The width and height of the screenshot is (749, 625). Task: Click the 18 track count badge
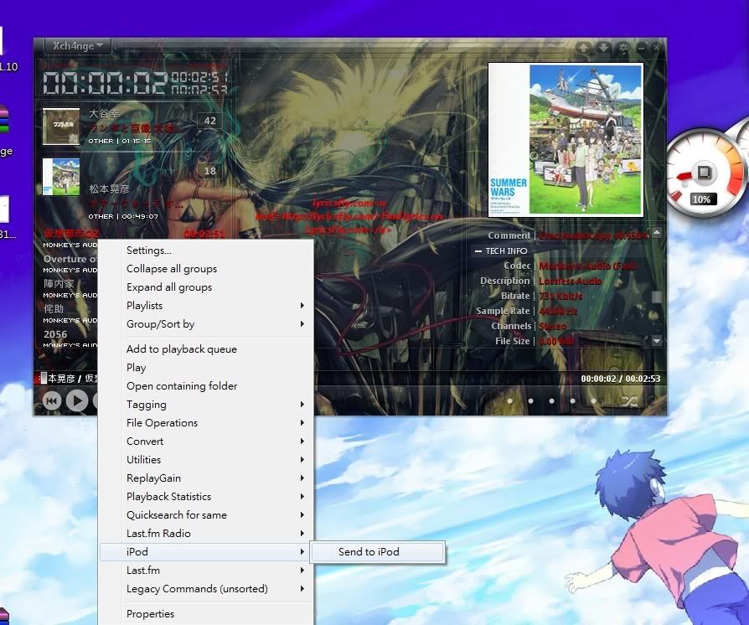[210, 171]
